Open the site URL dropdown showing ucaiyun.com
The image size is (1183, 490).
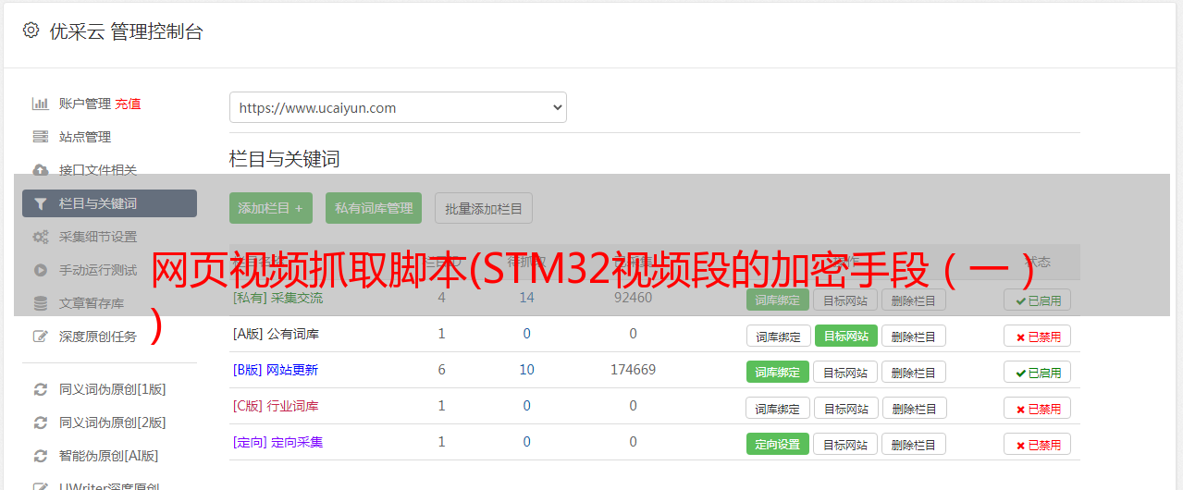pyautogui.click(x=398, y=107)
